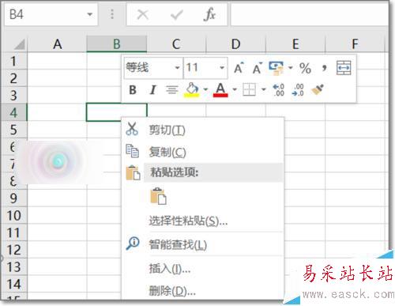Select row 3 header
The image size is (395, 306).
[13, 96]
